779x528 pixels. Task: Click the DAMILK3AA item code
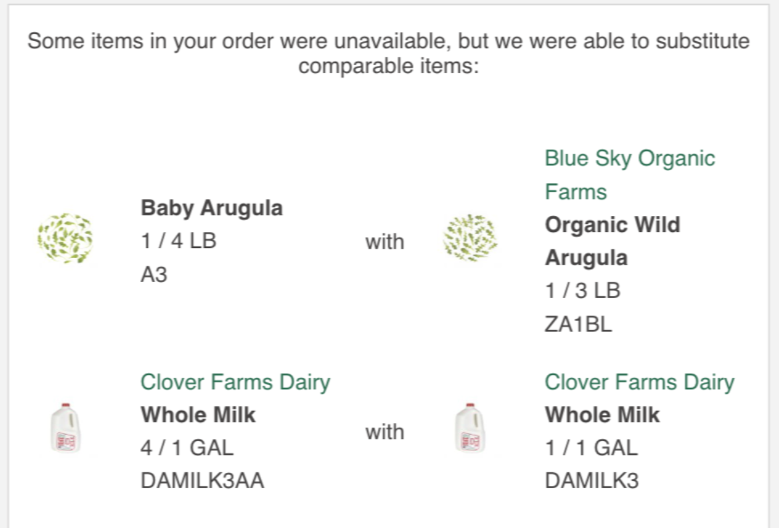202,480
